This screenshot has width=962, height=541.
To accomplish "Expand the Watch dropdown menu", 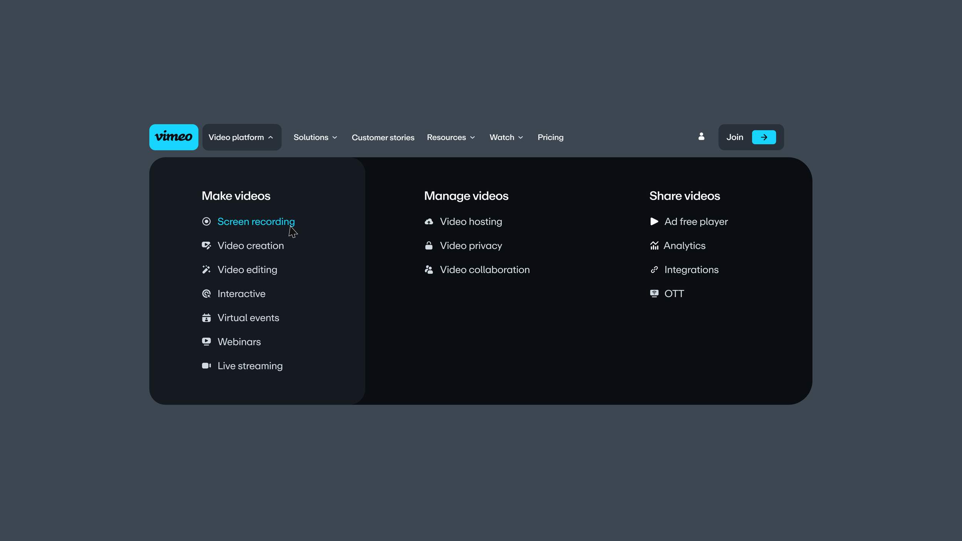I will click(506, 137).
